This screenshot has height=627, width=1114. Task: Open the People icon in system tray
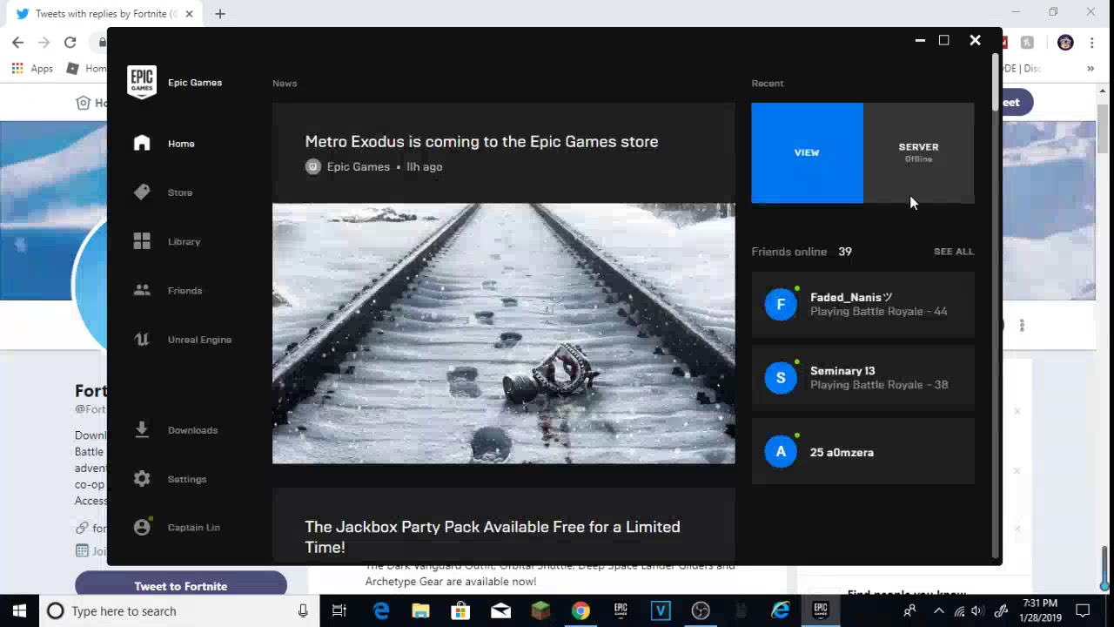pos(909,611)
